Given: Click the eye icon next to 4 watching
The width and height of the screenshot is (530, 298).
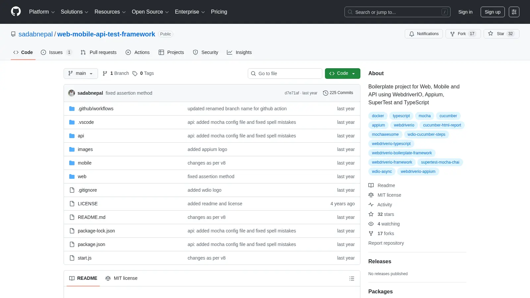Looking at the screenshot, I should pyautogui.click(x=371, y=224).
